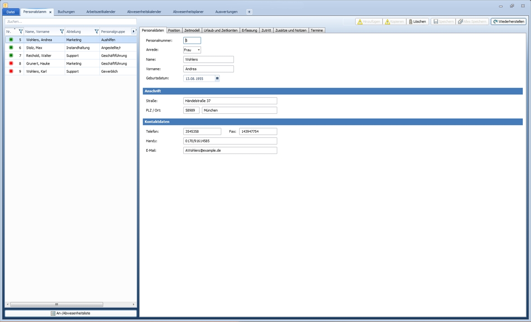Click green status icon of Wohlers, Andrea
Image resolution: width=531 pixels, height=322 pixels.
[11, 40]
